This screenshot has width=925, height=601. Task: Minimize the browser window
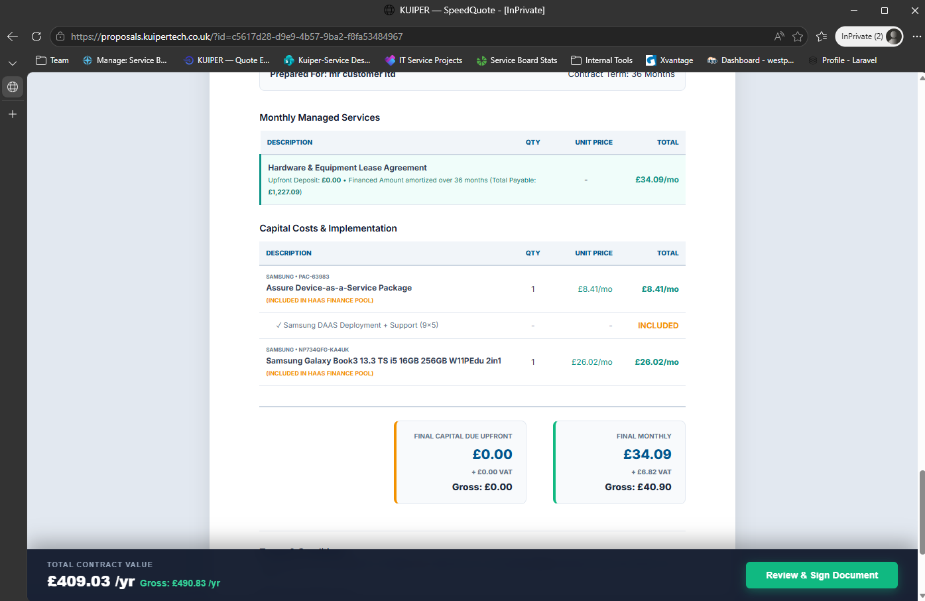click(x=854, y=10)
